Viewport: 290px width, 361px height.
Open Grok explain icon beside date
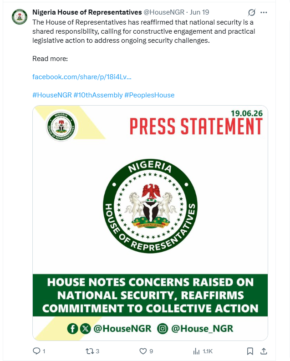(252, 12)
